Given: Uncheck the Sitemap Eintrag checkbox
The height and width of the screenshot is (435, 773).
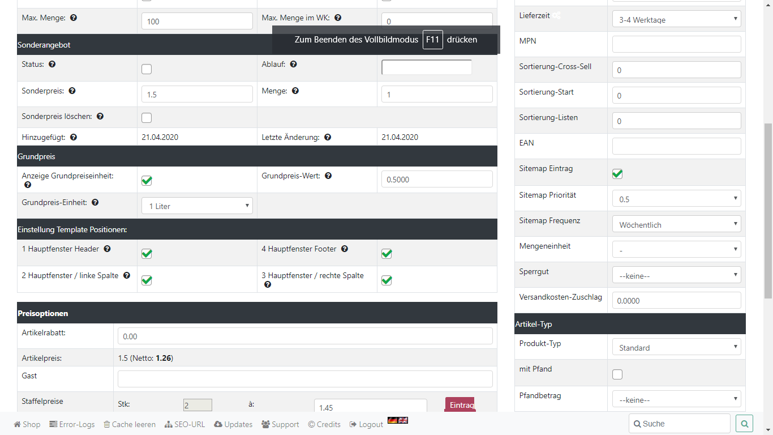Looking at the screenshot, I should click(x=617, y=173).
